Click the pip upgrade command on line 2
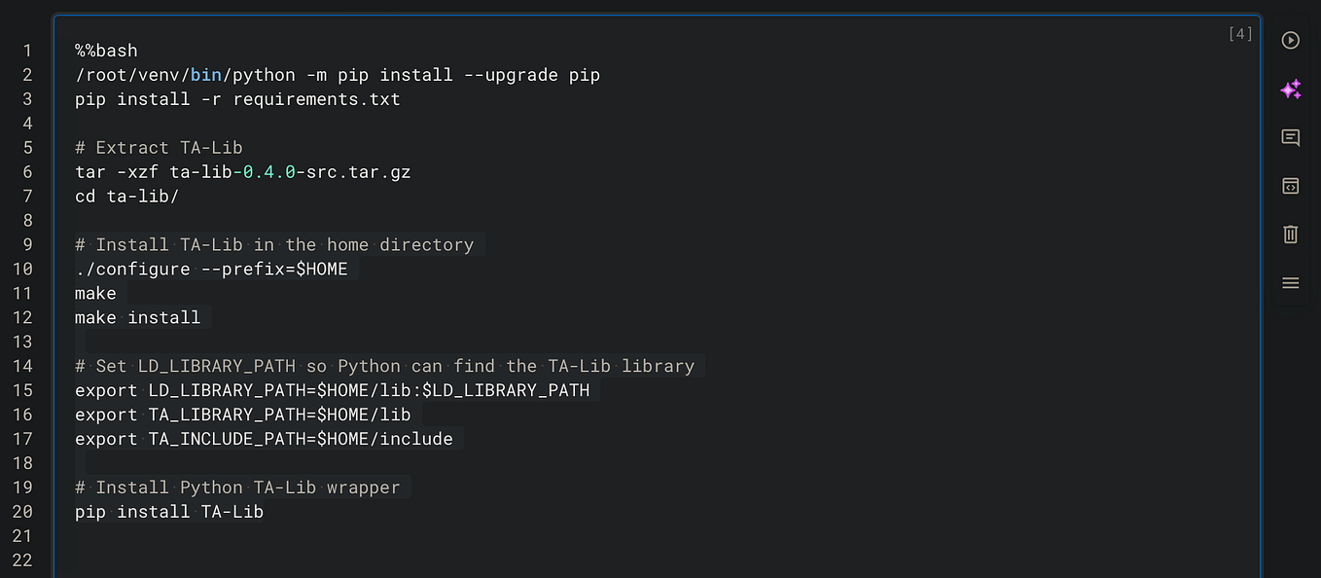This screenshot has width=1321, height=578. 337,74
